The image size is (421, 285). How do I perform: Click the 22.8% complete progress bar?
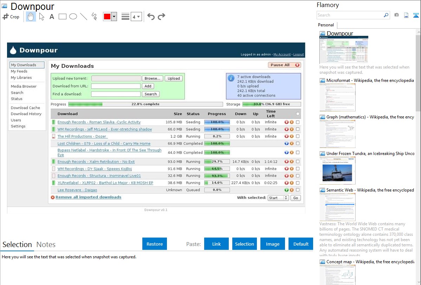coord(145,104)
